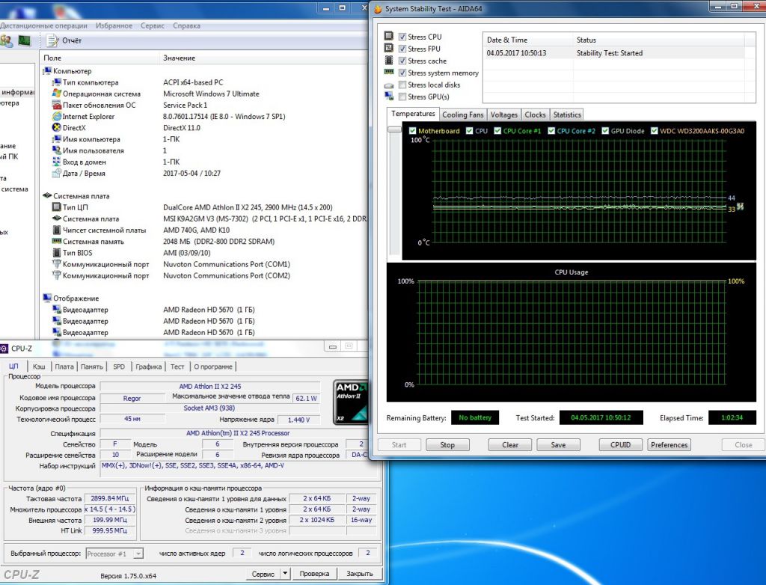Click the Значение column header
This screenshot has width=766, height=585.
click(x=180, y=58)
